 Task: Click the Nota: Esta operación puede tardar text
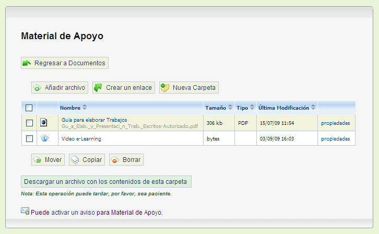(96, 194)
